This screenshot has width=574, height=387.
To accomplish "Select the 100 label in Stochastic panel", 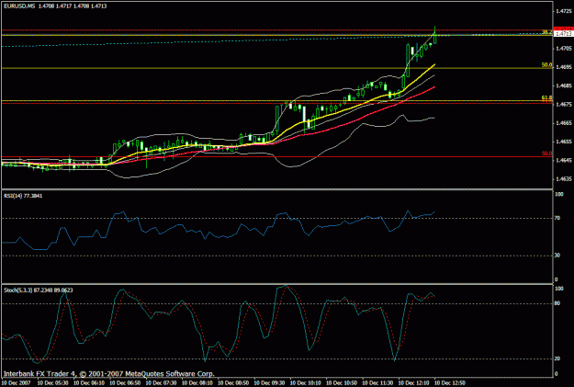I will click(559, 289).
